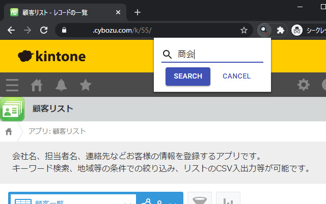Open the favorites star in kintone toolbar
The height and width of the screenshot is (204, 326).
[x=86, y=85]
